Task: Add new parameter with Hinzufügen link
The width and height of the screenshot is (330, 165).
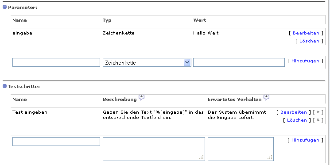Action: point(305,61)
